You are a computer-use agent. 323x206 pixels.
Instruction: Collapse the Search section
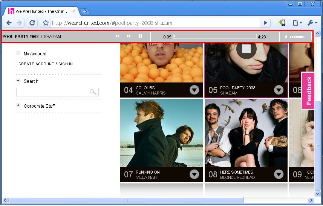tap(18, 81)
